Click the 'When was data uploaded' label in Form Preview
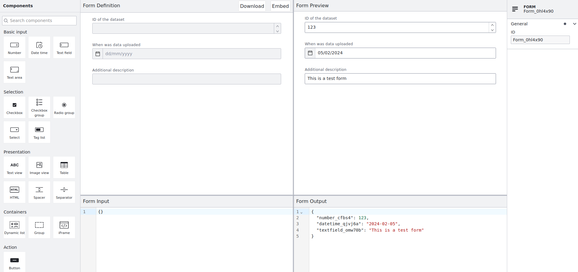This screenshot has width=578, height=272. click(329, 44)
